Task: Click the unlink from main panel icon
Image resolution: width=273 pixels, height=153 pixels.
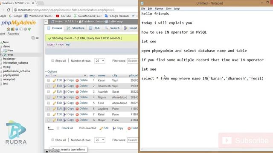Action: pyautogui.click(x=37, y=38)
